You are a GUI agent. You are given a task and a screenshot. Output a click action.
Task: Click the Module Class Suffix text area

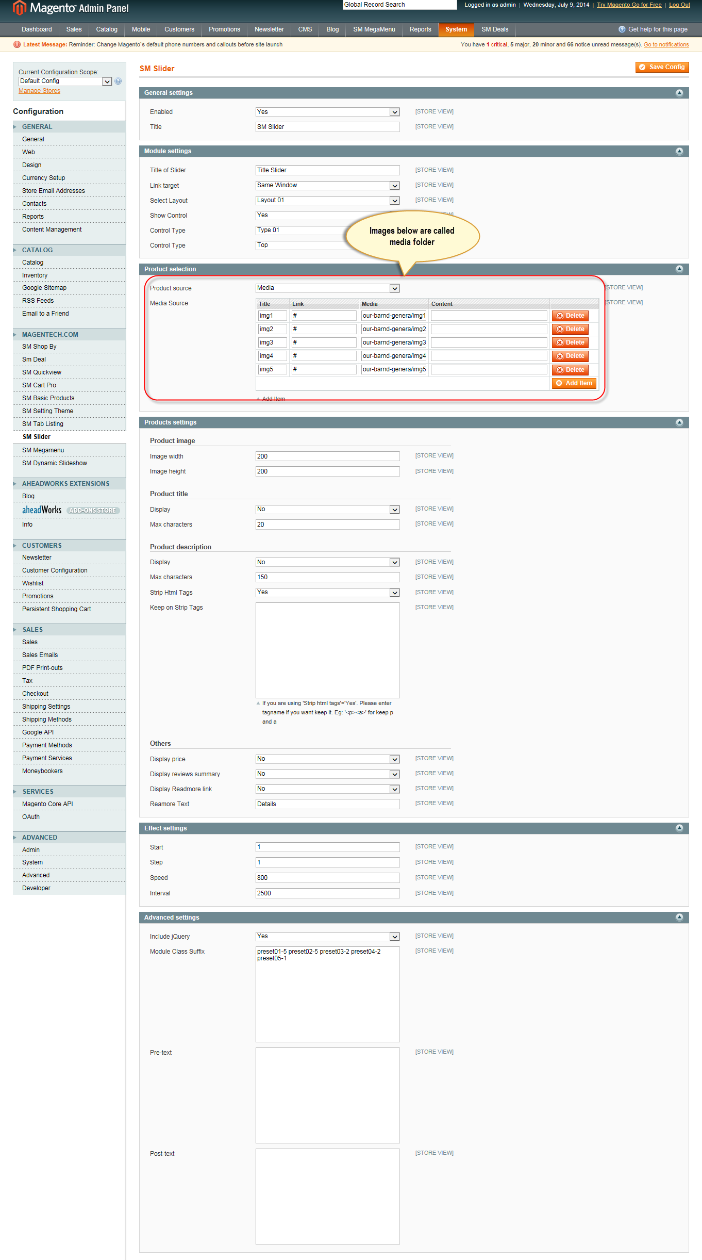[x=328, y=994]
